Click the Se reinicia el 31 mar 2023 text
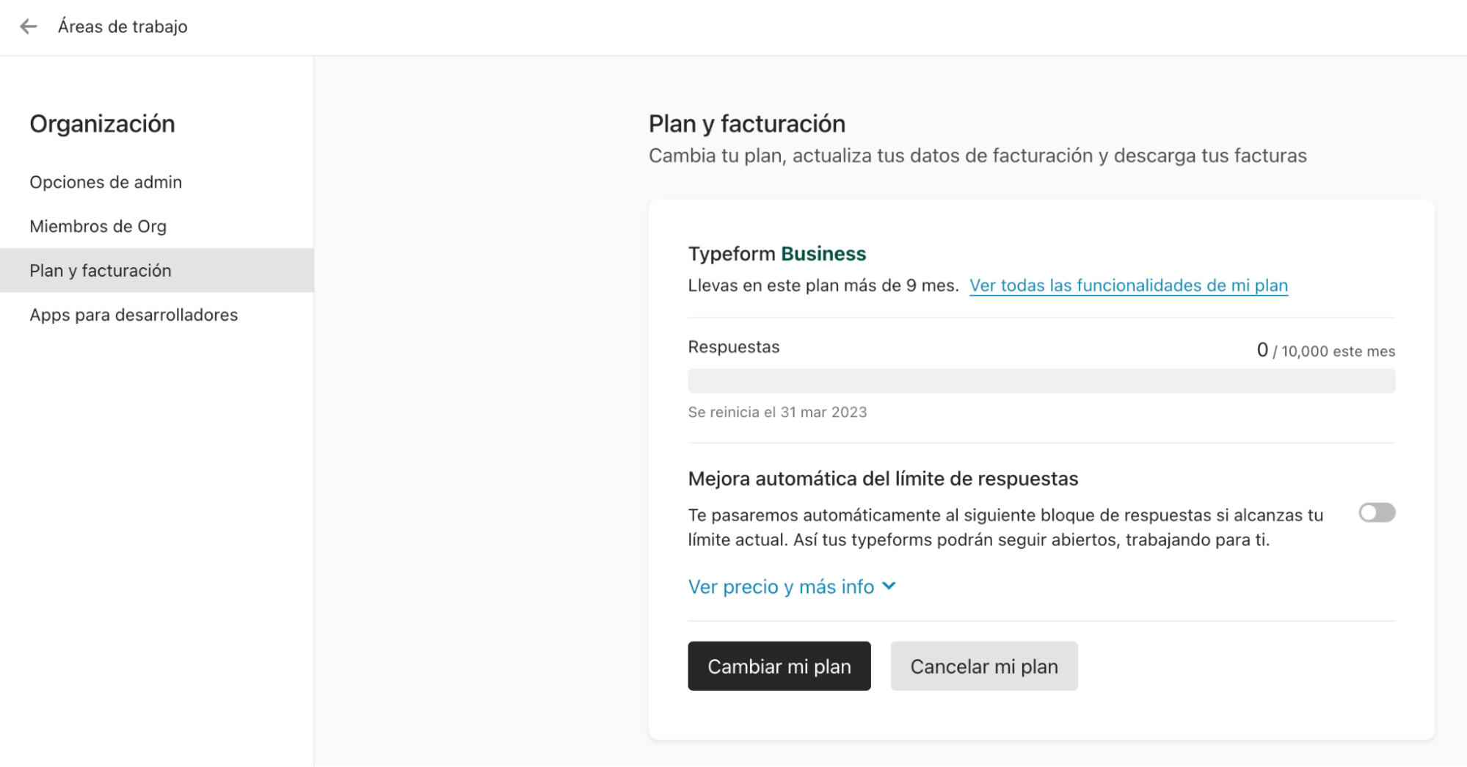This screenshot has height=767, width=1467. (x=777, y=412)
